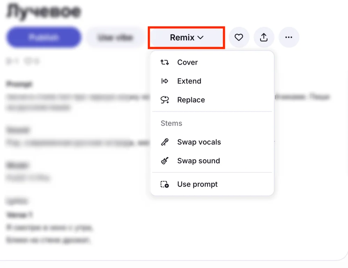Click the dashed-square Use prompt icon
348x268 pixels.
coord(165,184)
